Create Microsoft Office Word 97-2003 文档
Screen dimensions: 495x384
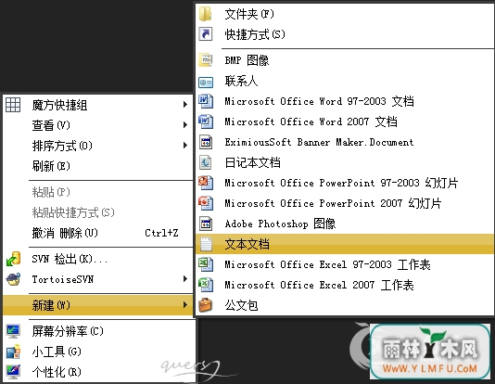pyautogui.click(x=345, y=101)
